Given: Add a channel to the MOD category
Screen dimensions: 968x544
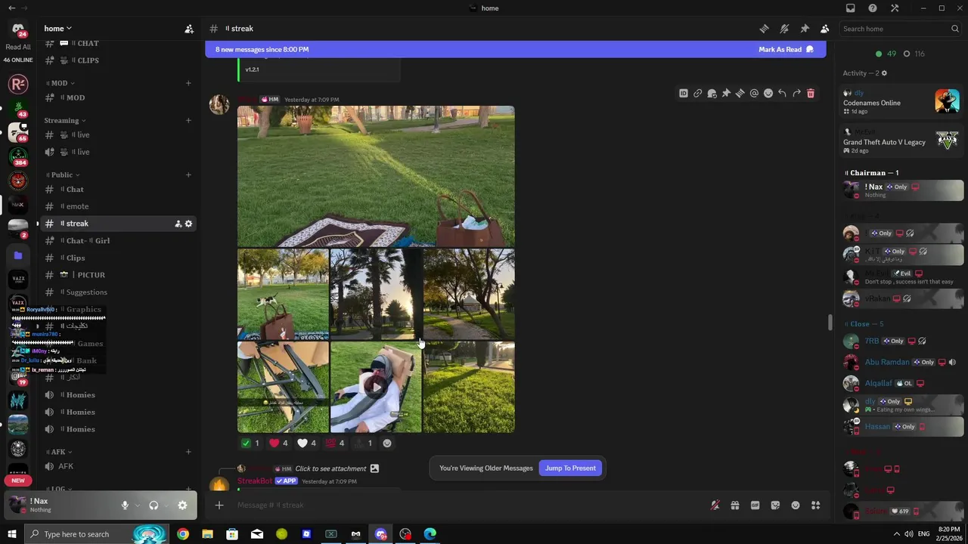Looking at the screenshot, I should (x=188, y=83).
